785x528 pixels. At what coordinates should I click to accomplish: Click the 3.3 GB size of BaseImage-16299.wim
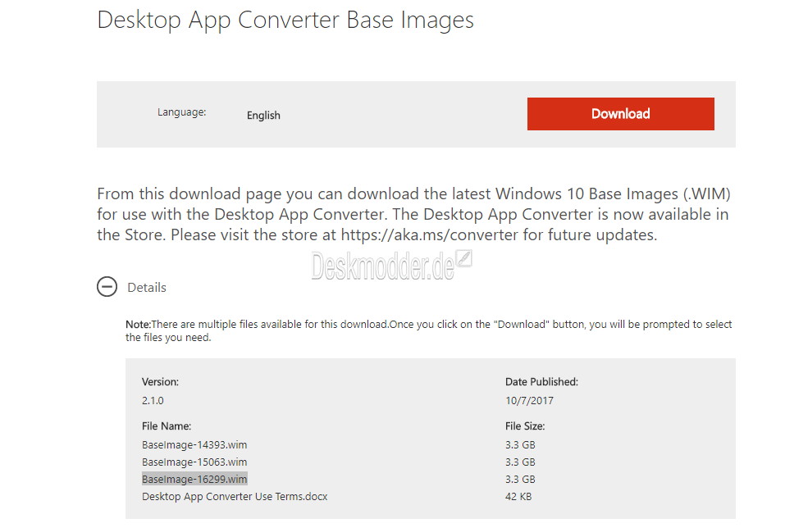520,479
